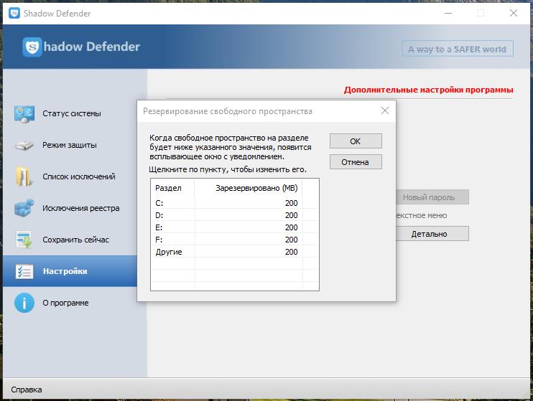Image resolution: width=533 pixels, height=401 pixels.
Task: Edit reserved value for drive C:
Action: (x=249, y=203)
